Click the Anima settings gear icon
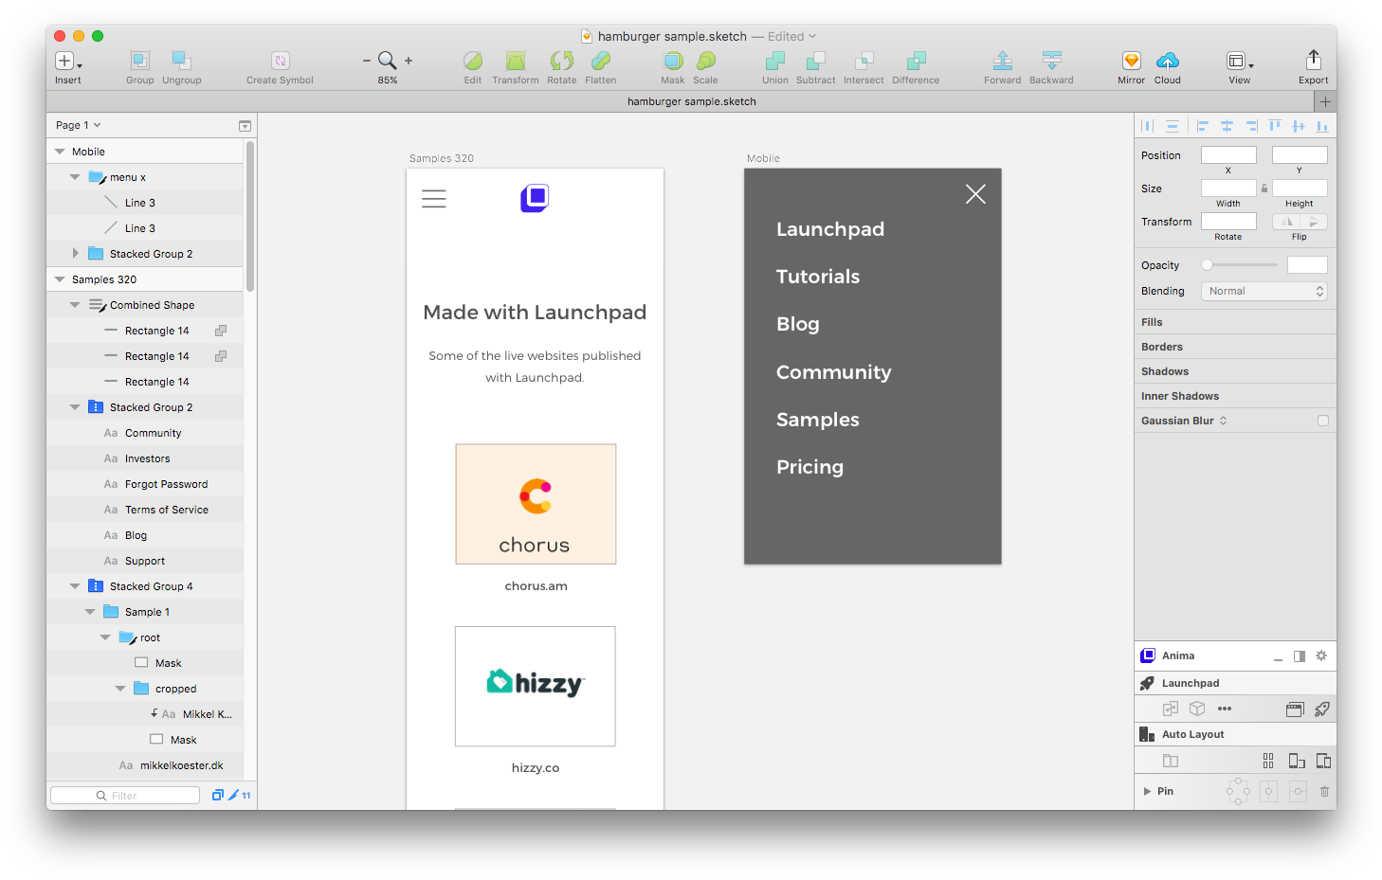Screen dimensions: 1382x880 click(1321, 656)
